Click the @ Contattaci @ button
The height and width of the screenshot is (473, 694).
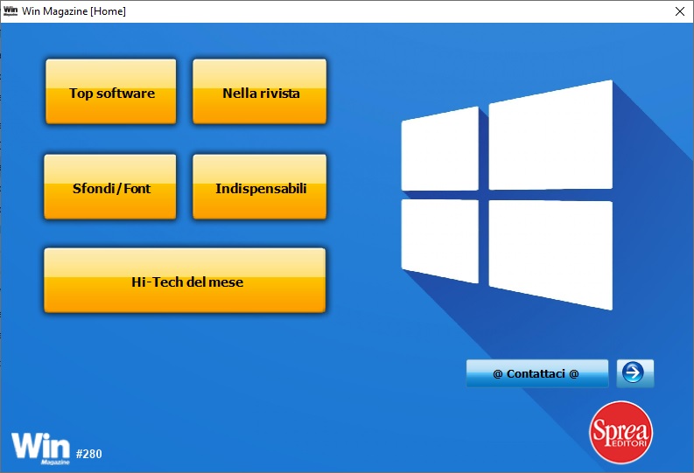pos(536,373)
